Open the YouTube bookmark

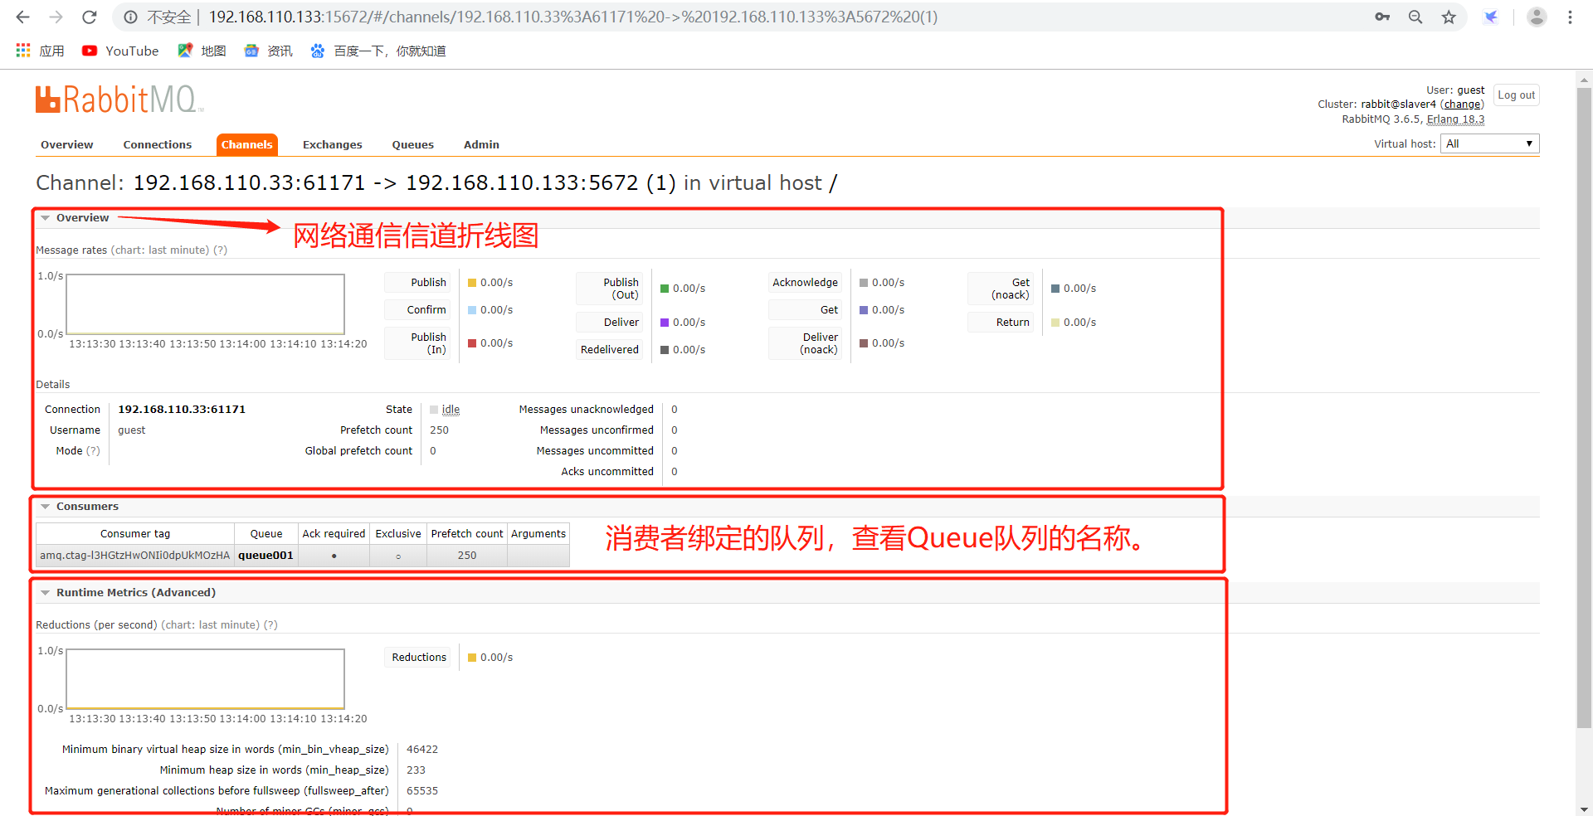point(120,51)
